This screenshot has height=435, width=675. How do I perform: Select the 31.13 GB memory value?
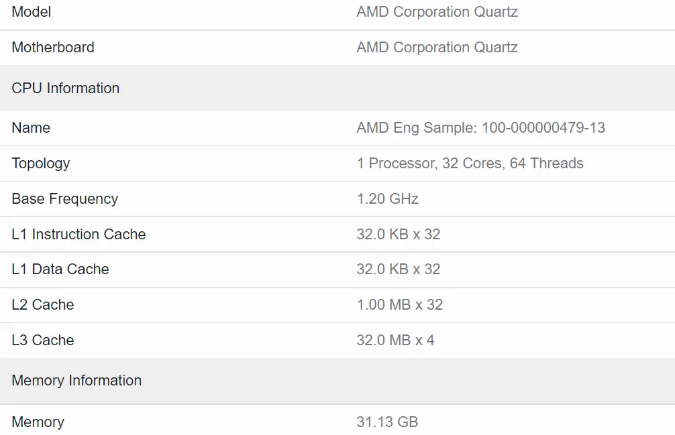[387, 422]
